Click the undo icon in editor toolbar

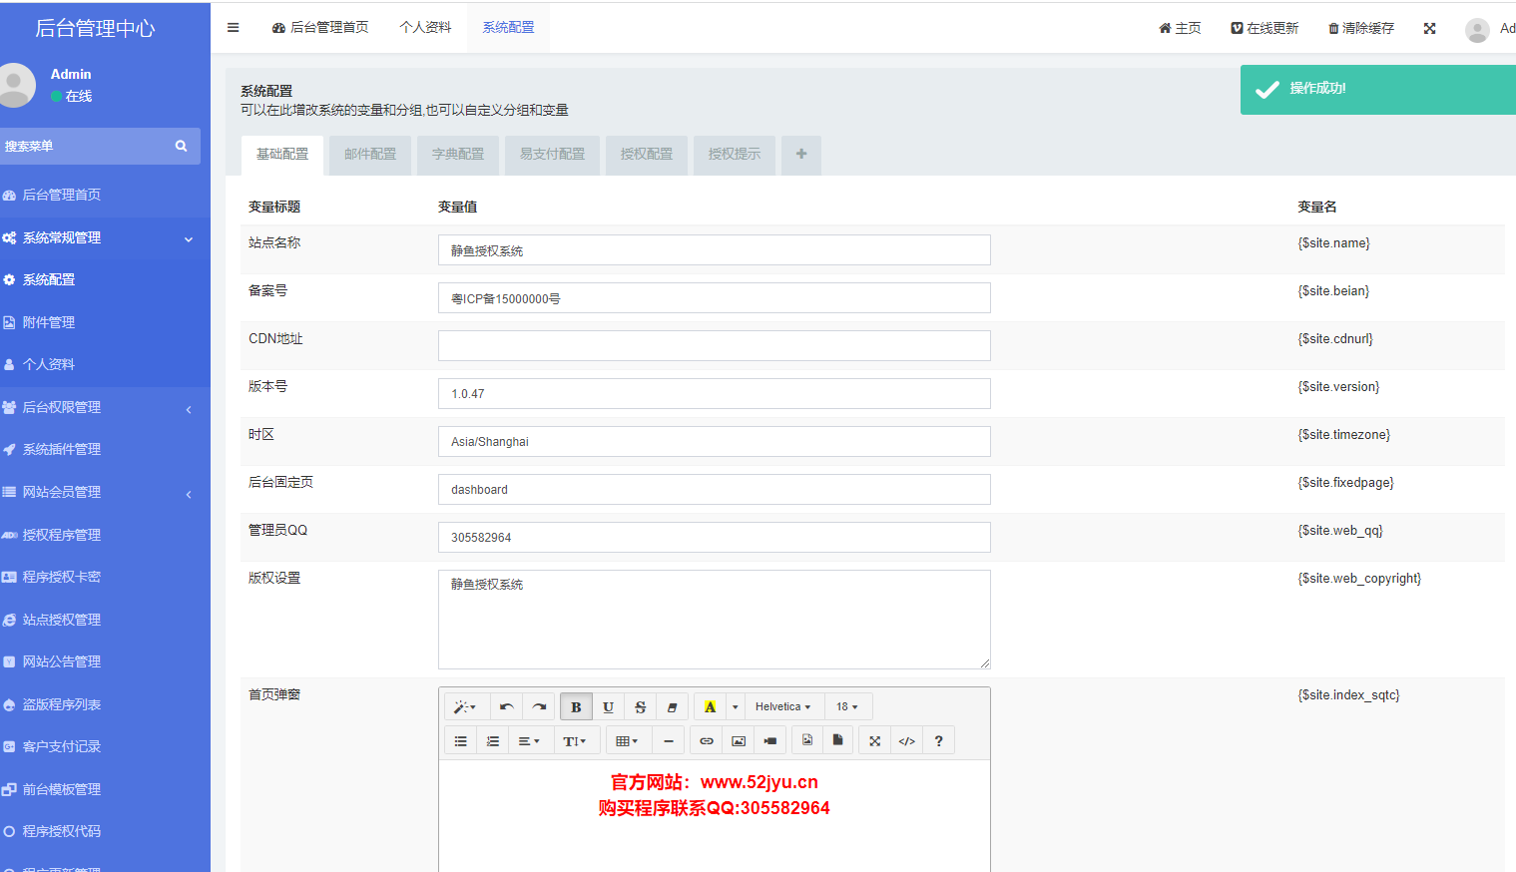[507, 707]
